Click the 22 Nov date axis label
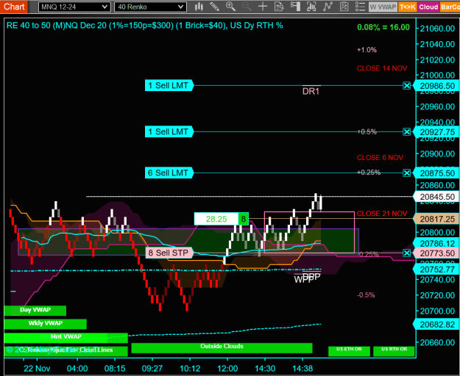Image resolution: width=460 pixels, height=376 pixels. coord(37,369)
